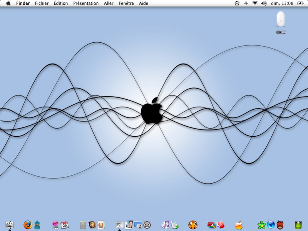
Task: Open the running grey scissors app icon
Action: (119, 225)
